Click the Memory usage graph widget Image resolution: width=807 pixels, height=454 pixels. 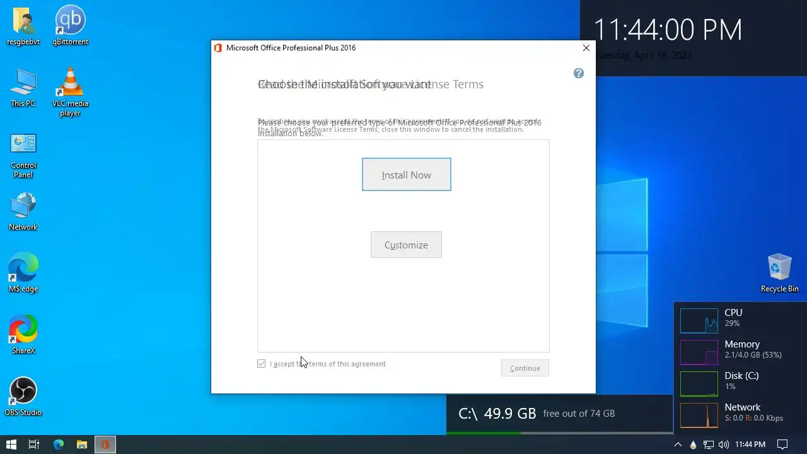coord(699,352)
